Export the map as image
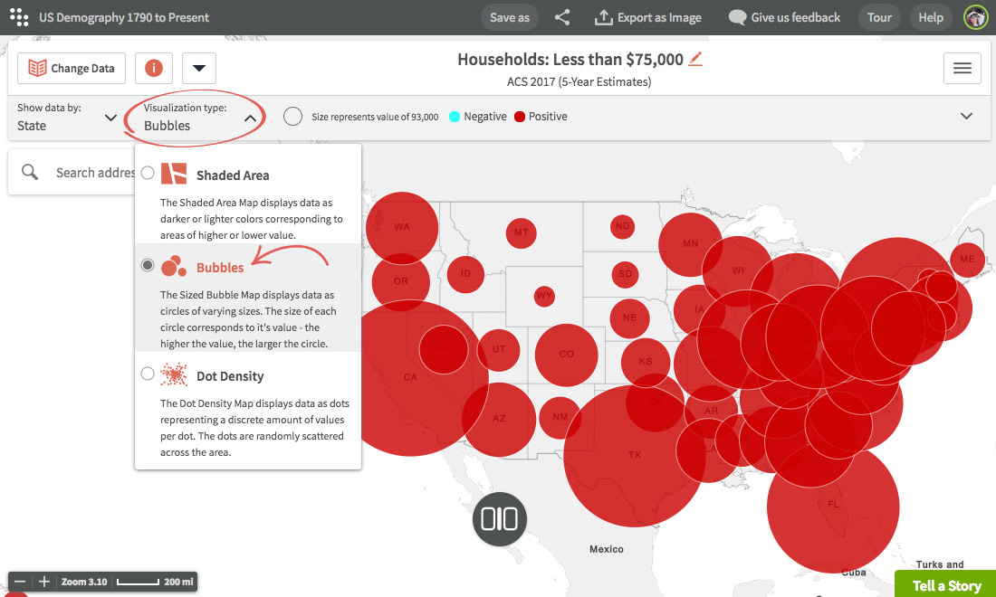This screenshot has width=996, height=597. click(648, 18)
